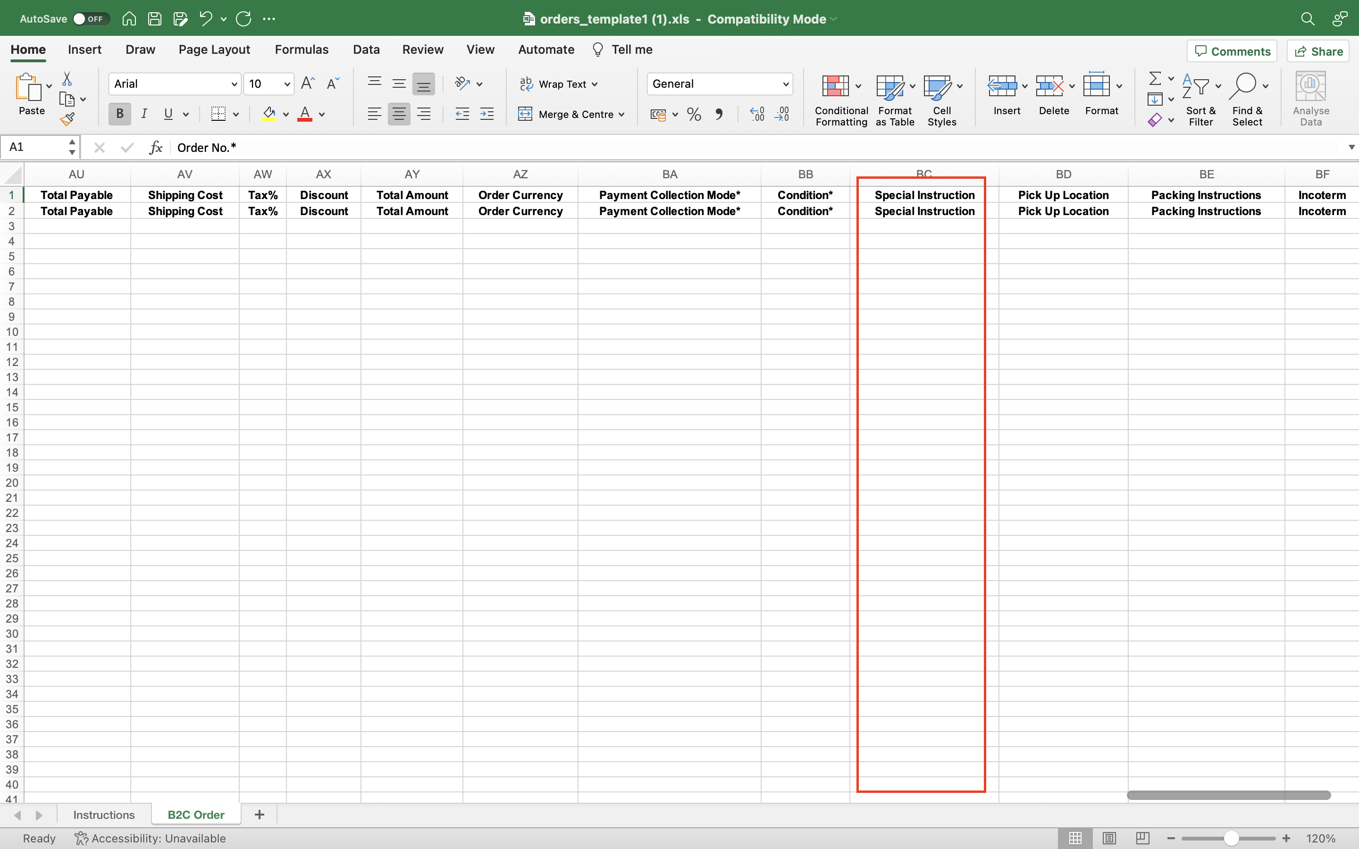Click Decrease Decimal icon
This screenshot has width=1359, height=849.
782,114
